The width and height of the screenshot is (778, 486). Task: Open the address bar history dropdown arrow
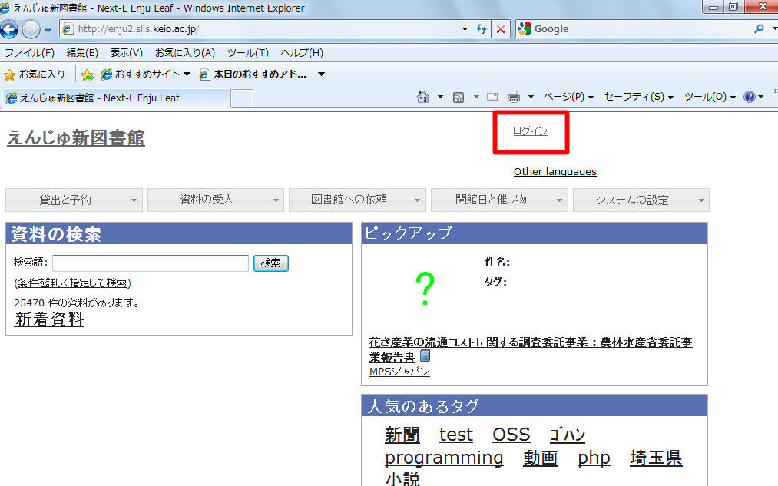pyautogui.click(x=465, y=29)
